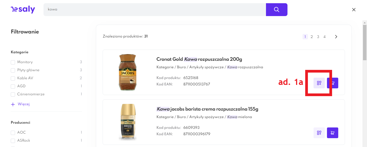367x147 pixels.
Task: Jump to results page 4
Action: coord(325,37)
